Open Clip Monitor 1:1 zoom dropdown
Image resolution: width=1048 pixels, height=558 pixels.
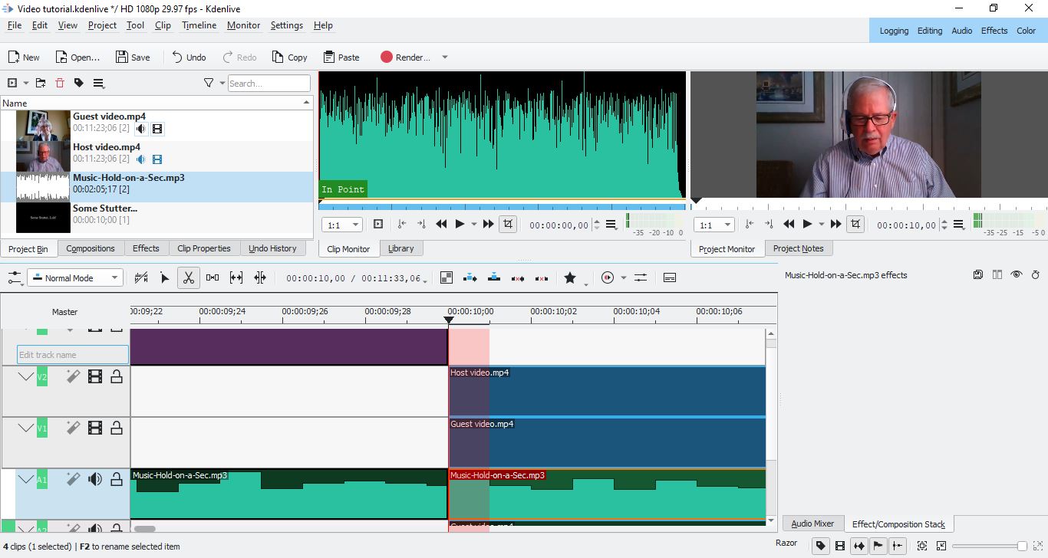click(x=342, y=225)
